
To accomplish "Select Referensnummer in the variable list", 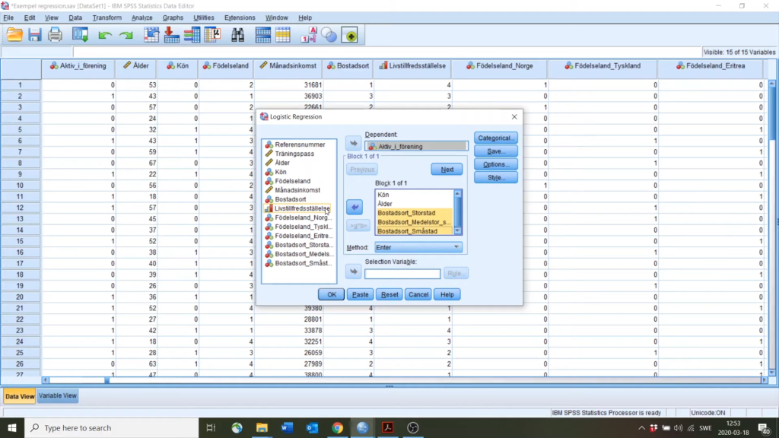I will pos(300,144).
